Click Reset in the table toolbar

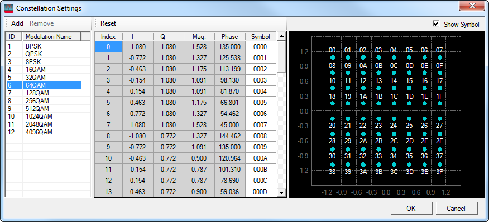tap(108, 23)
